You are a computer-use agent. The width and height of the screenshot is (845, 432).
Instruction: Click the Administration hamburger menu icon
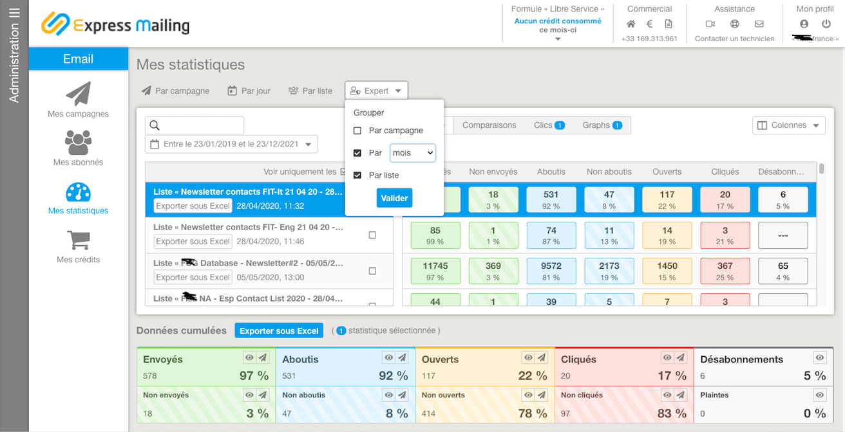(14, 14)
